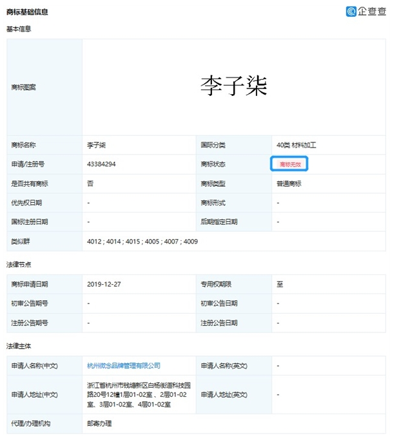Click the large 李子柒 trademark image
Screen dimensions: 410x440
233,86
